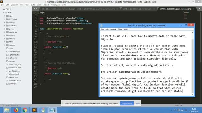Open the Project menu in Sublime Text
The image size is (202, 113).
[x=46, y=5]
